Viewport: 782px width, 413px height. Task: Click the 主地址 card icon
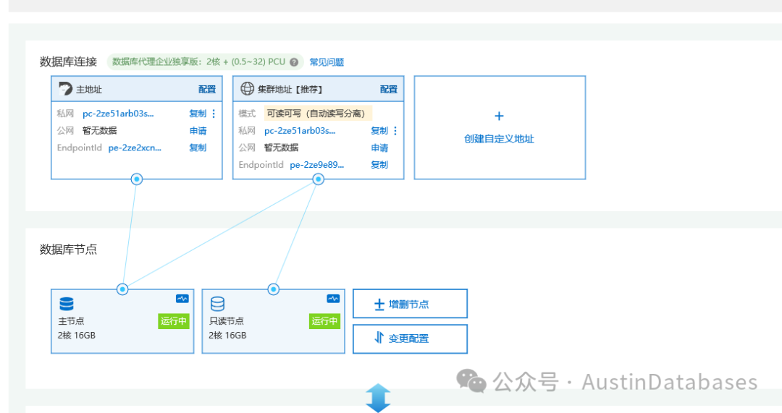65,89
